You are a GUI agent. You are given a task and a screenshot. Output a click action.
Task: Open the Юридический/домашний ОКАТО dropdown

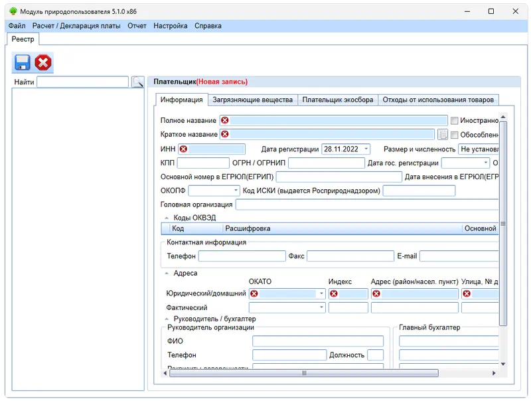click(x=321, y=293)
